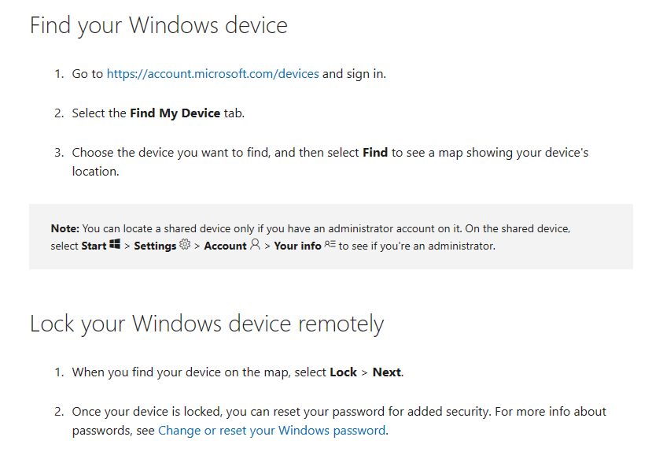Click the Account person icon in the note

pyautogui.click(x=254, y=245)
